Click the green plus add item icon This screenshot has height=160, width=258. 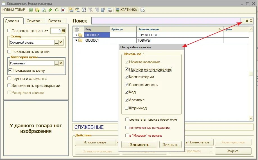tap(31, 10)
